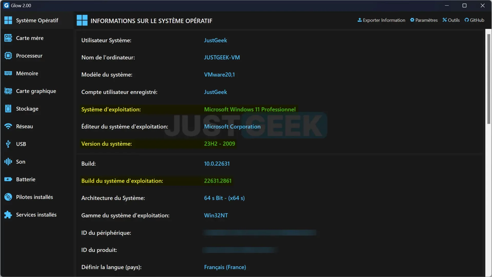Open the Son section
Screen dimensions: 492x277
tap(37, 162)
